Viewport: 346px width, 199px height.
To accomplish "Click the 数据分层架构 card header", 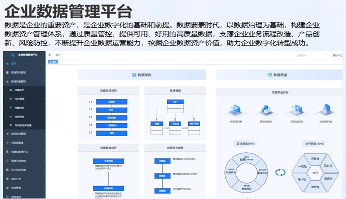I will click(109, 90).
